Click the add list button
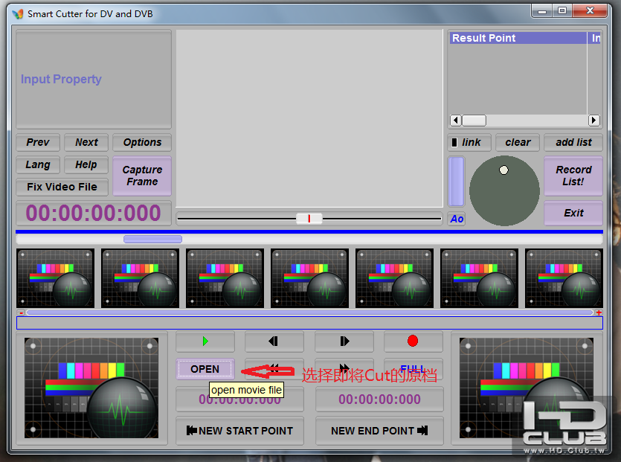The height and width of the screenshot is (462, 621). 573,142
